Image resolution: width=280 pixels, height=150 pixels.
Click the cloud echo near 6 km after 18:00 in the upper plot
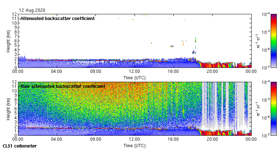point(196,40)
